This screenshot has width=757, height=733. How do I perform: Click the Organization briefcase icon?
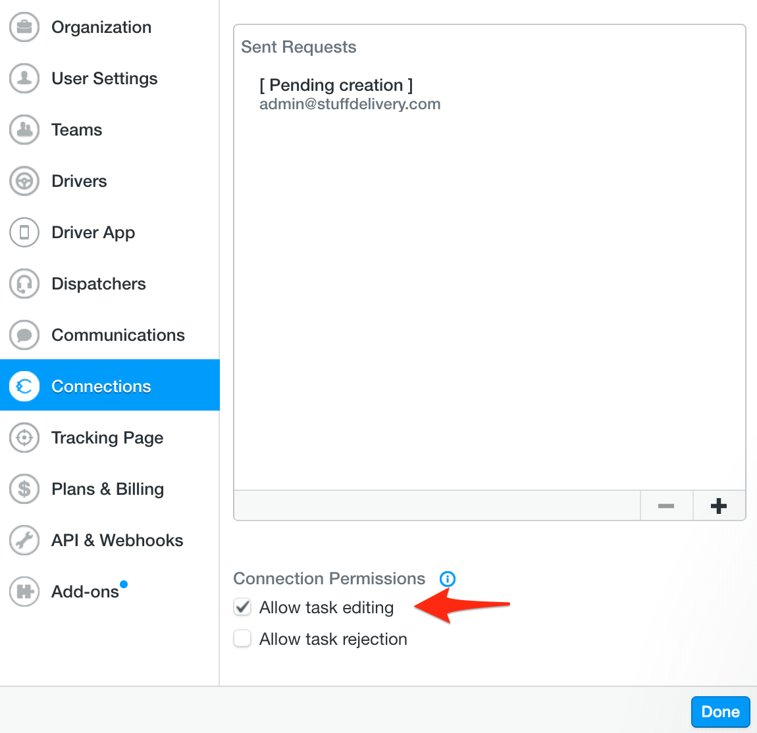click(24, 27)
